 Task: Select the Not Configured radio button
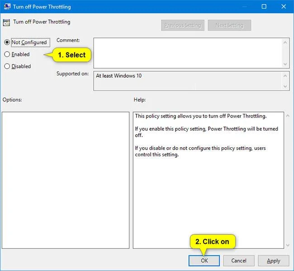tap(7, 42)
